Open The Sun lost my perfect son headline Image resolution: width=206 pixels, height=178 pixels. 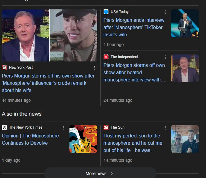tap(133, 143)
